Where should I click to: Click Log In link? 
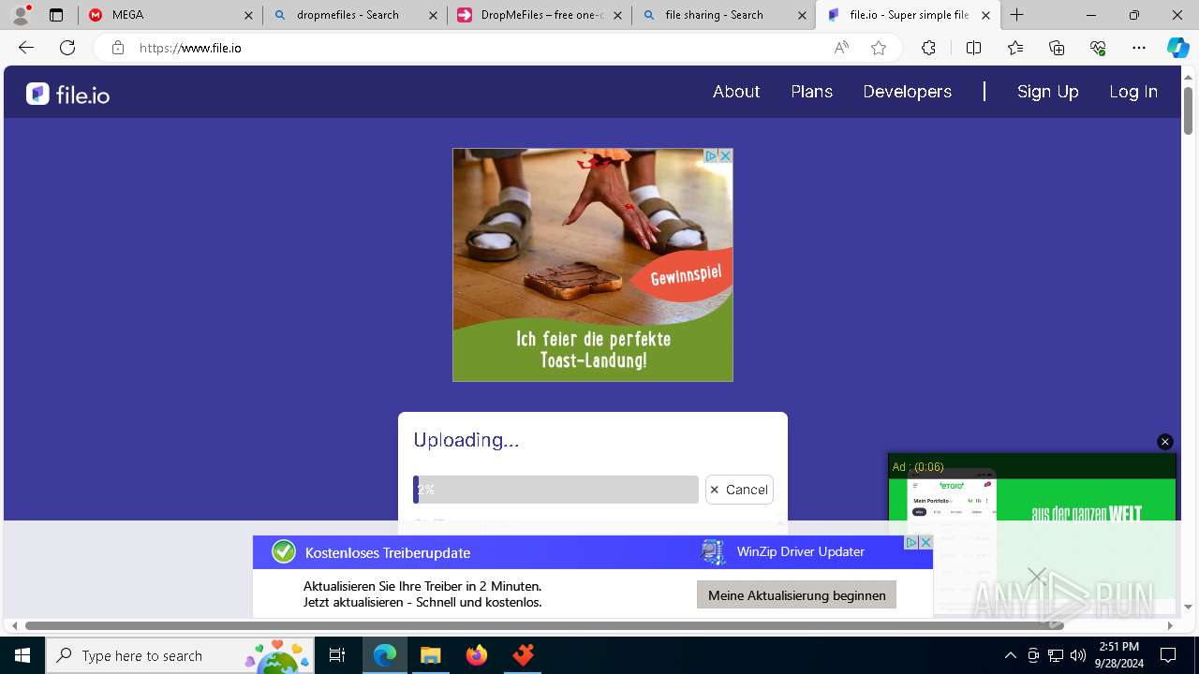point(1133,92)
